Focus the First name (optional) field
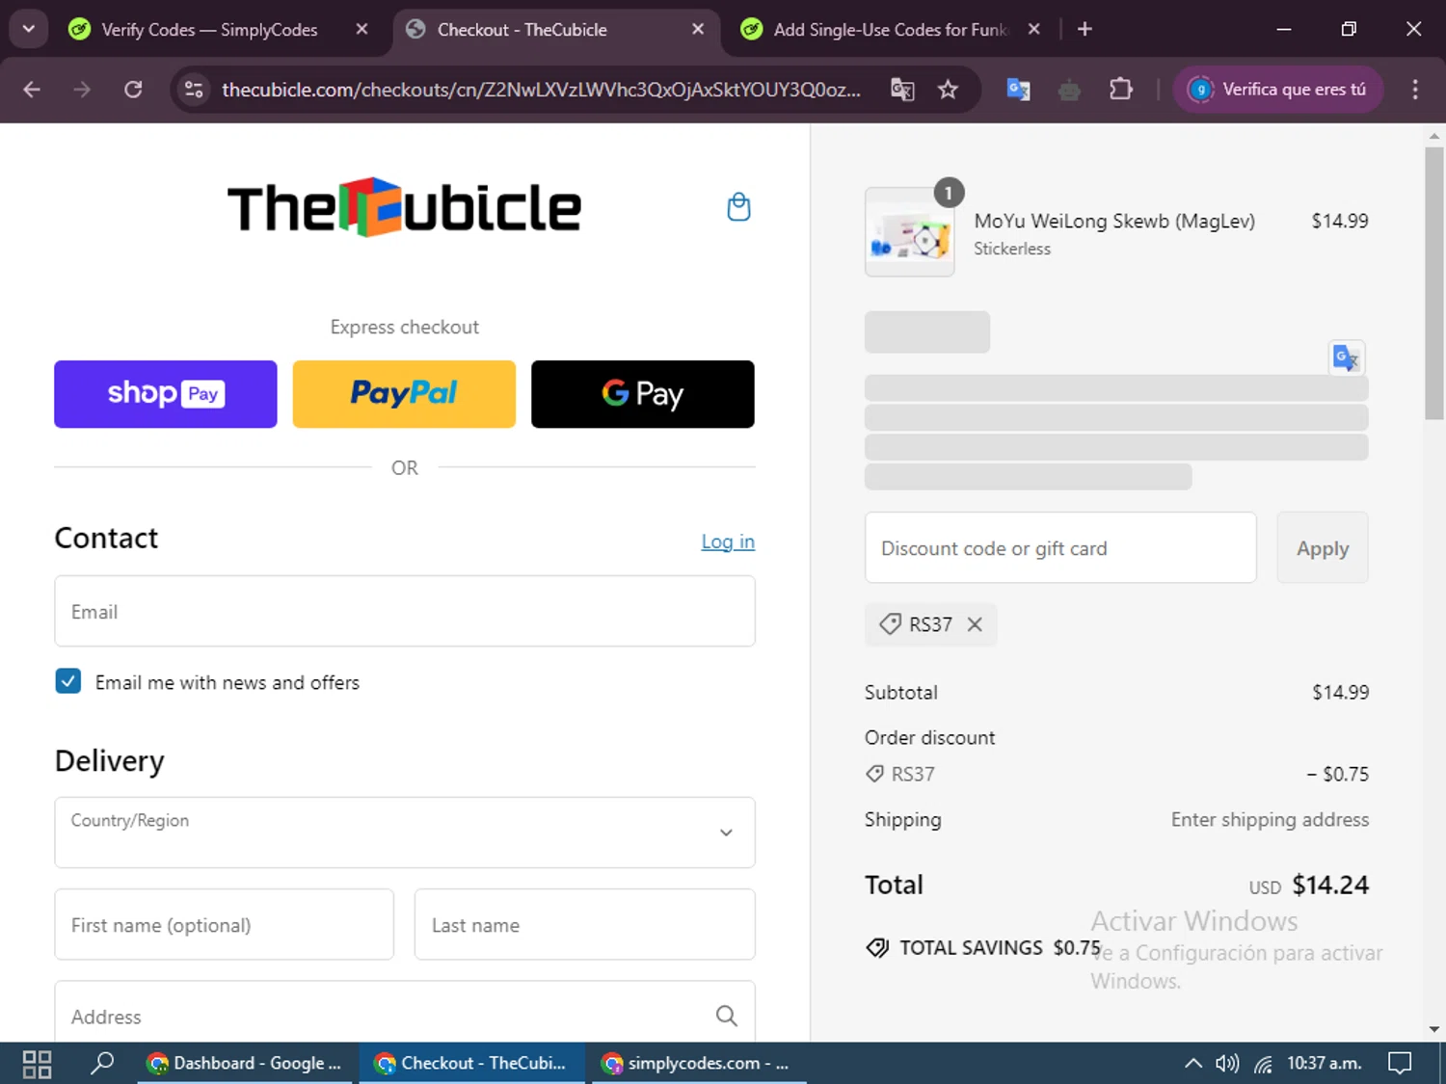The height and width of the screenshot is (1084, 1446). tap(225, 924)
